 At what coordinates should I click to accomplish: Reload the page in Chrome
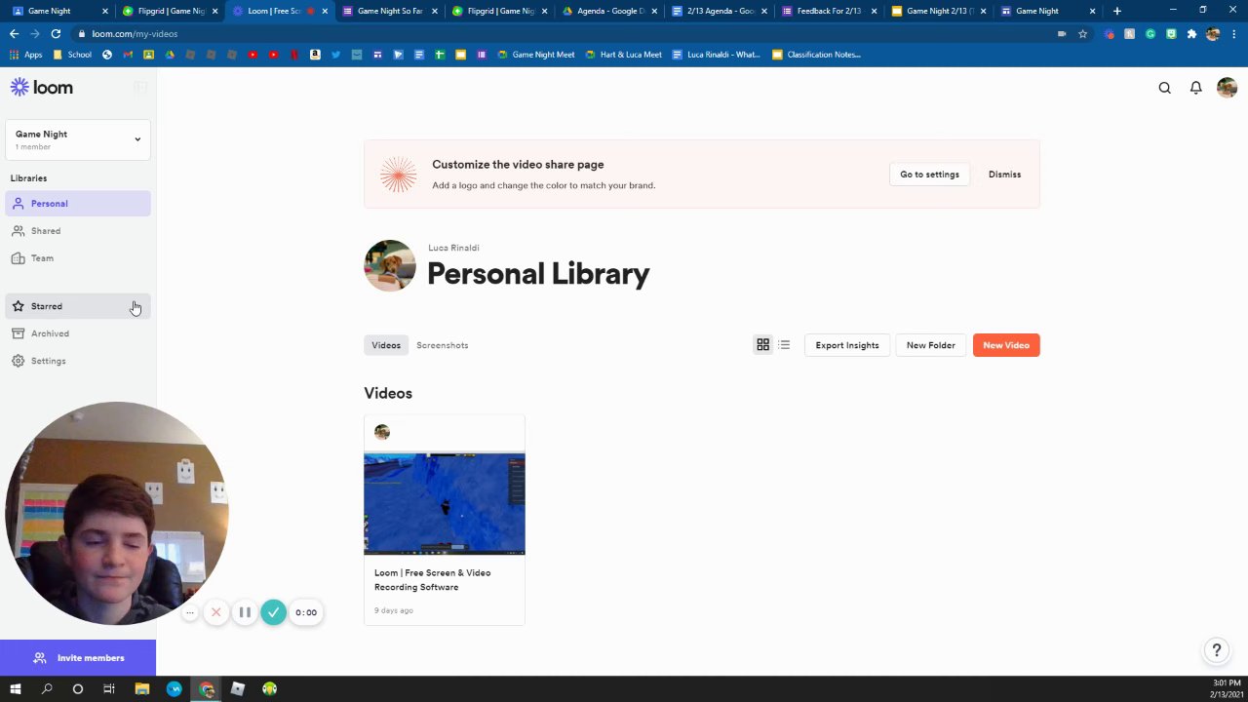coord(56,34)
